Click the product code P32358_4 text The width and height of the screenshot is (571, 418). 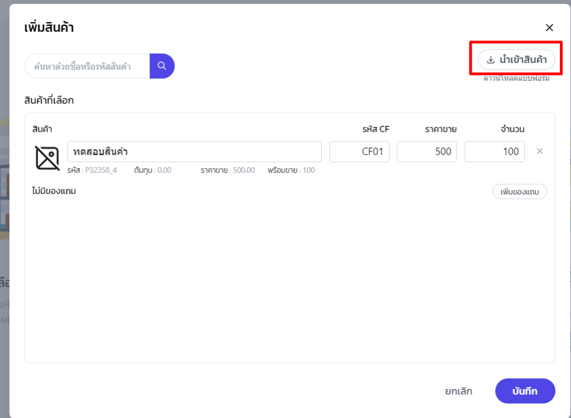click(x=100, y=170)
